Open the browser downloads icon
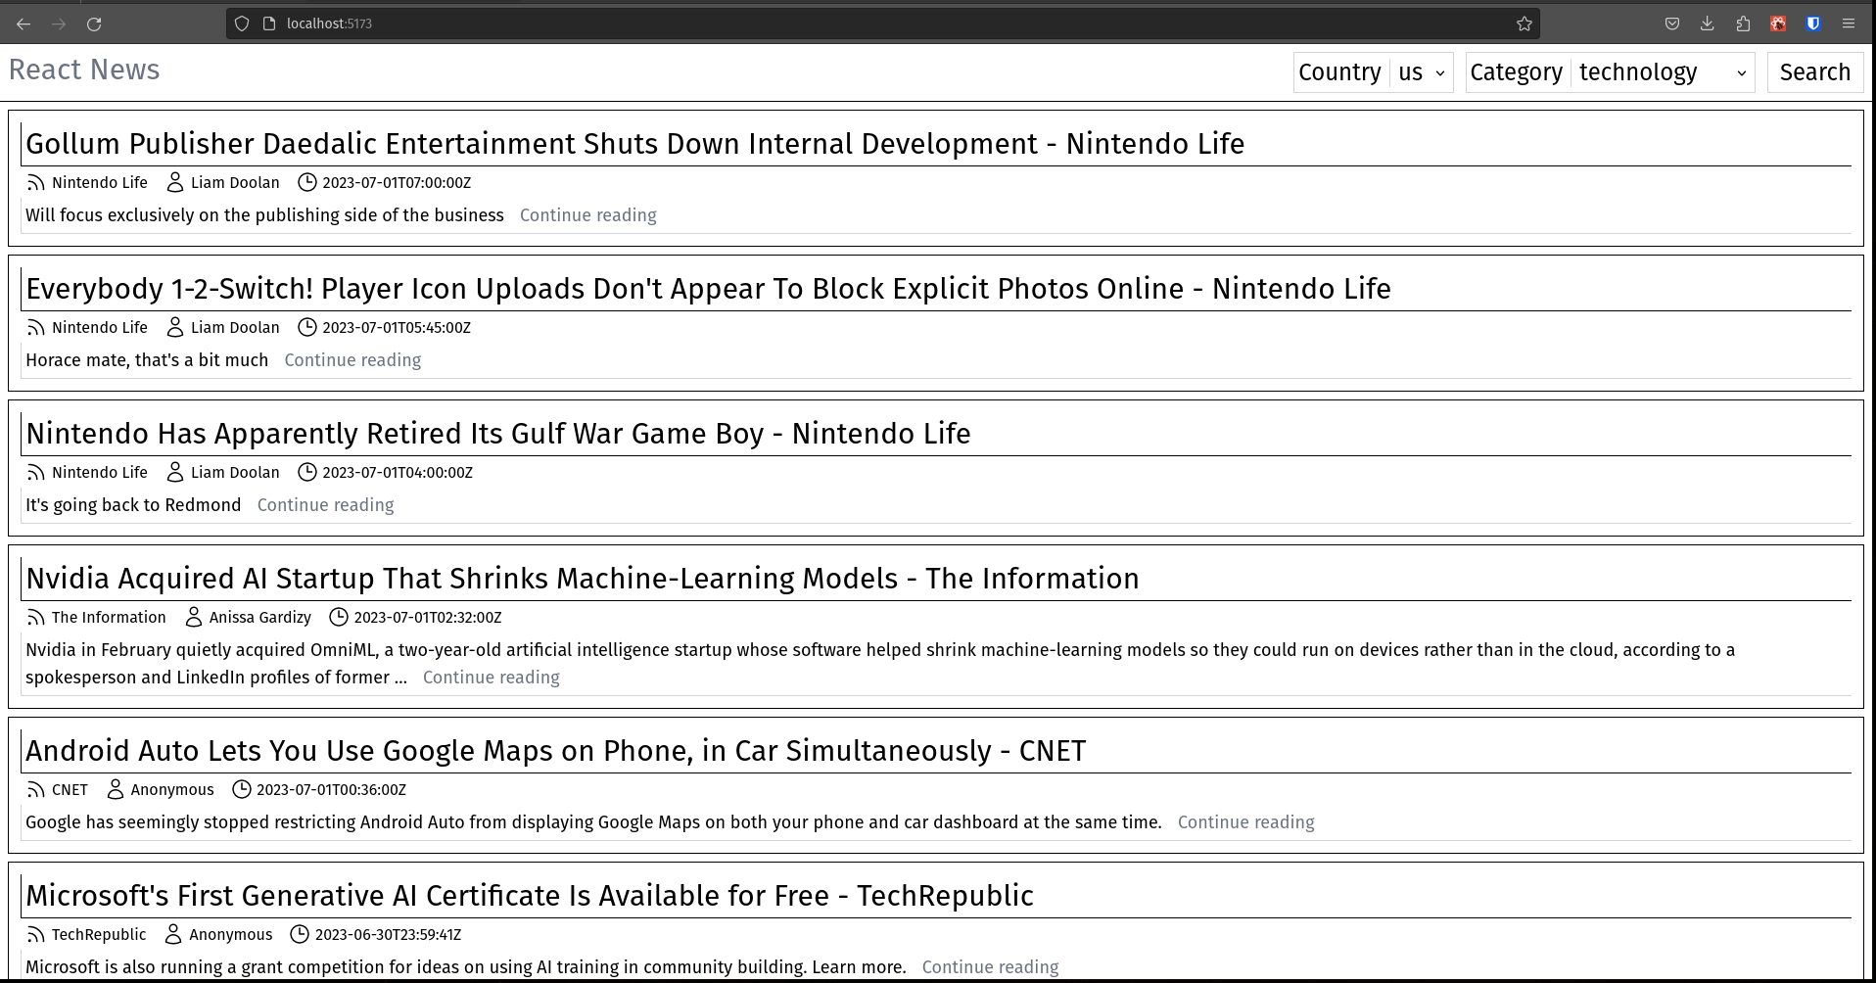This screenshot has width=1876, height=983. (1708, 23)
